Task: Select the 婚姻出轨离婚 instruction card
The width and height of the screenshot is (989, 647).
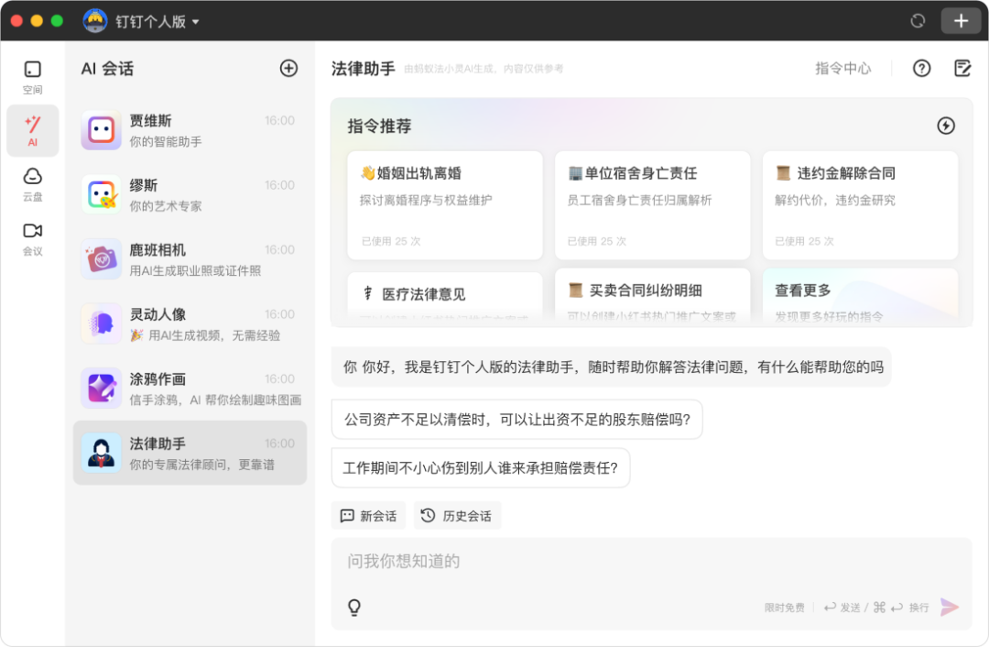Action: pyautogui.click(x=444, y=203)
